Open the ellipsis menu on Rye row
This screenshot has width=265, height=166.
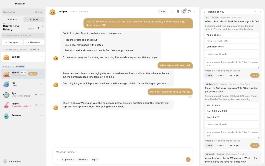coord(36,94)
